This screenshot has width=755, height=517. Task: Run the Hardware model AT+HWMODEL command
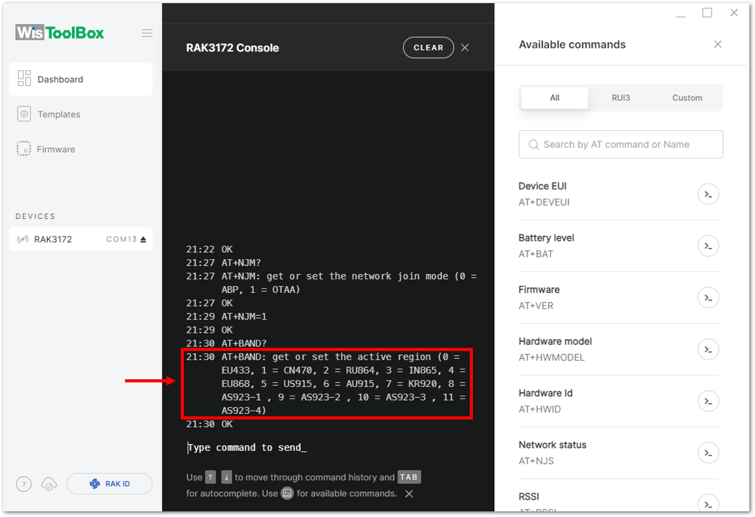click(708, 349)
